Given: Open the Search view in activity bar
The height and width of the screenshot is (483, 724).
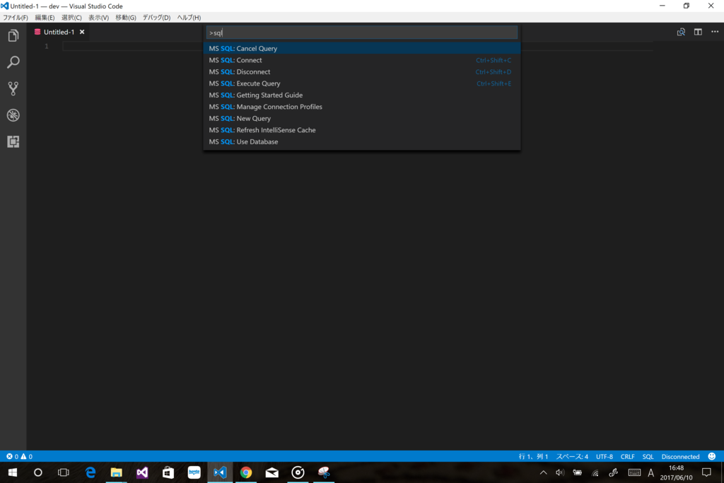Looking at the screenshot, I should coord(13,62).
